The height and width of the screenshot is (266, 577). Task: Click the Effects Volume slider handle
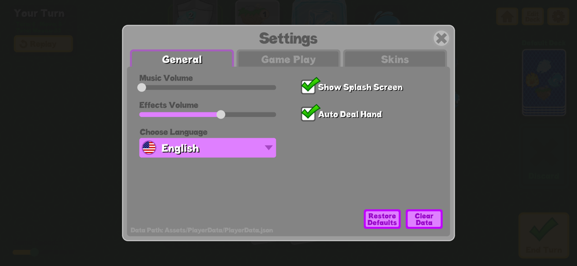click(221, 115)
